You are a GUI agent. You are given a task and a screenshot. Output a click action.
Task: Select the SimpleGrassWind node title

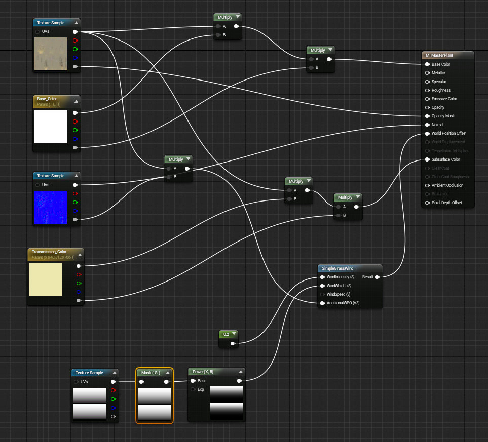pos(337,268)
